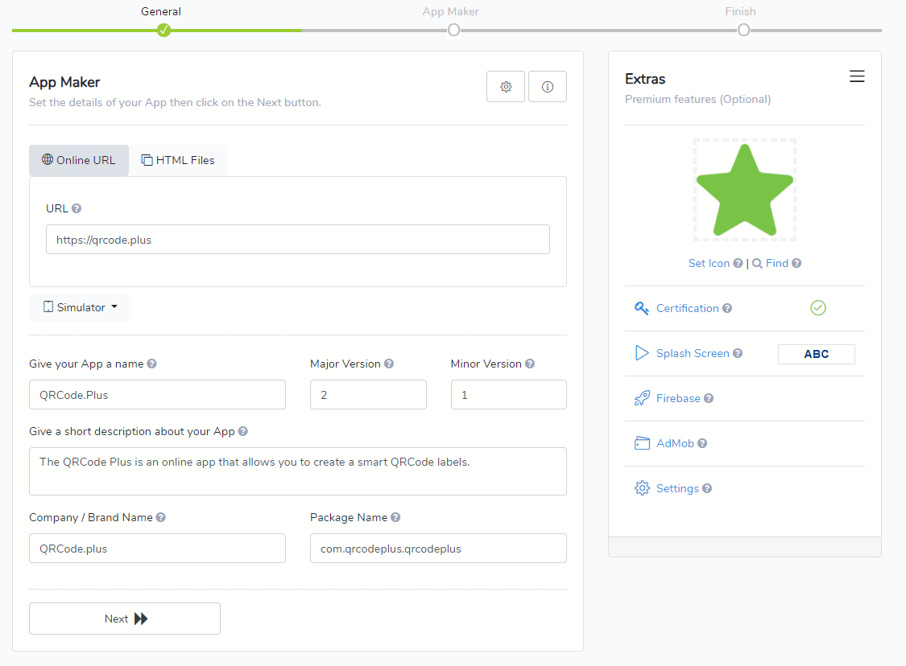Screen dimensions: 906x666
Task: Click the ABC splash screen preview box
Action: click(x=816, y=355)
